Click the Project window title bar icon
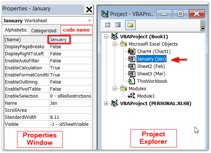Image resolution: width=211 pixels, height=153 pixels. tap(105, 14)
